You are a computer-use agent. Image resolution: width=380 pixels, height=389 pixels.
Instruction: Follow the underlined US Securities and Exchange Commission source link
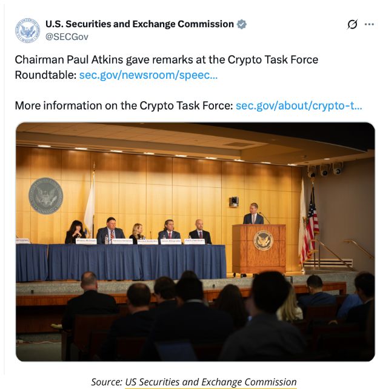[210, 382]
